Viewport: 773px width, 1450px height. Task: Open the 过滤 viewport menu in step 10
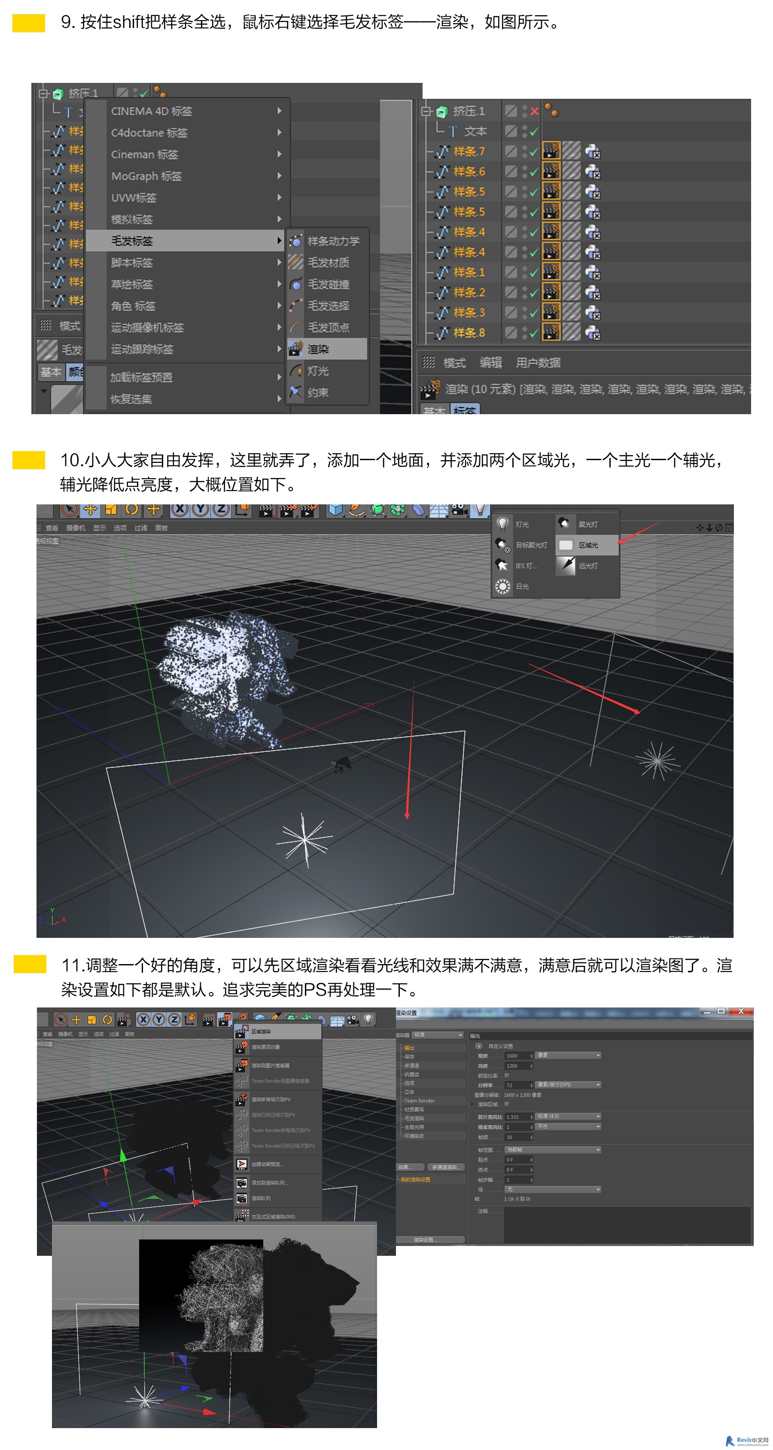(x=141, y=528)
